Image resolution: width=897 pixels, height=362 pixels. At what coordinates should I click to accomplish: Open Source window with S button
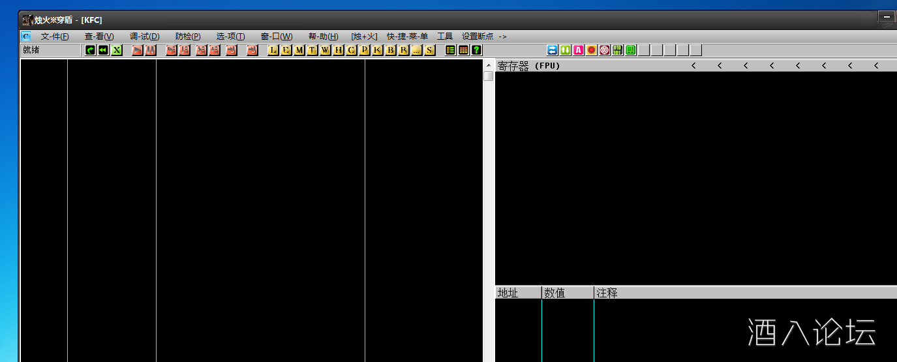pos(430,50)
